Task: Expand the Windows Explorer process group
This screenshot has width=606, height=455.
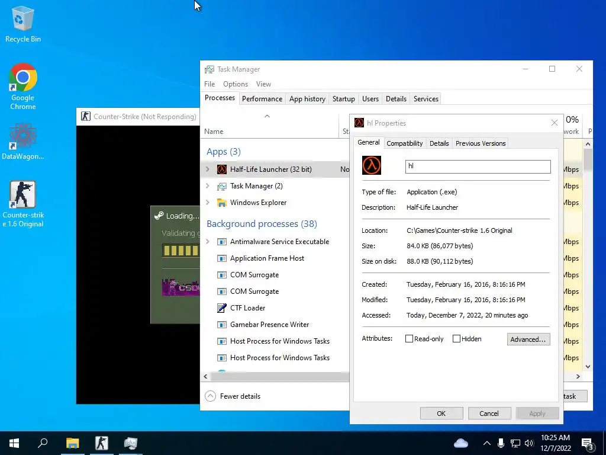Action: (x=208, y=203)
